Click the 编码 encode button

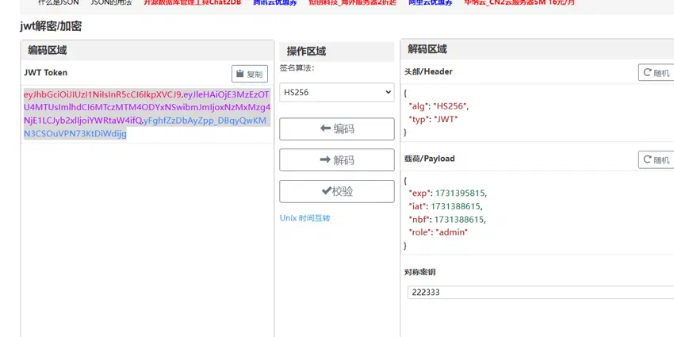point(336,129)
